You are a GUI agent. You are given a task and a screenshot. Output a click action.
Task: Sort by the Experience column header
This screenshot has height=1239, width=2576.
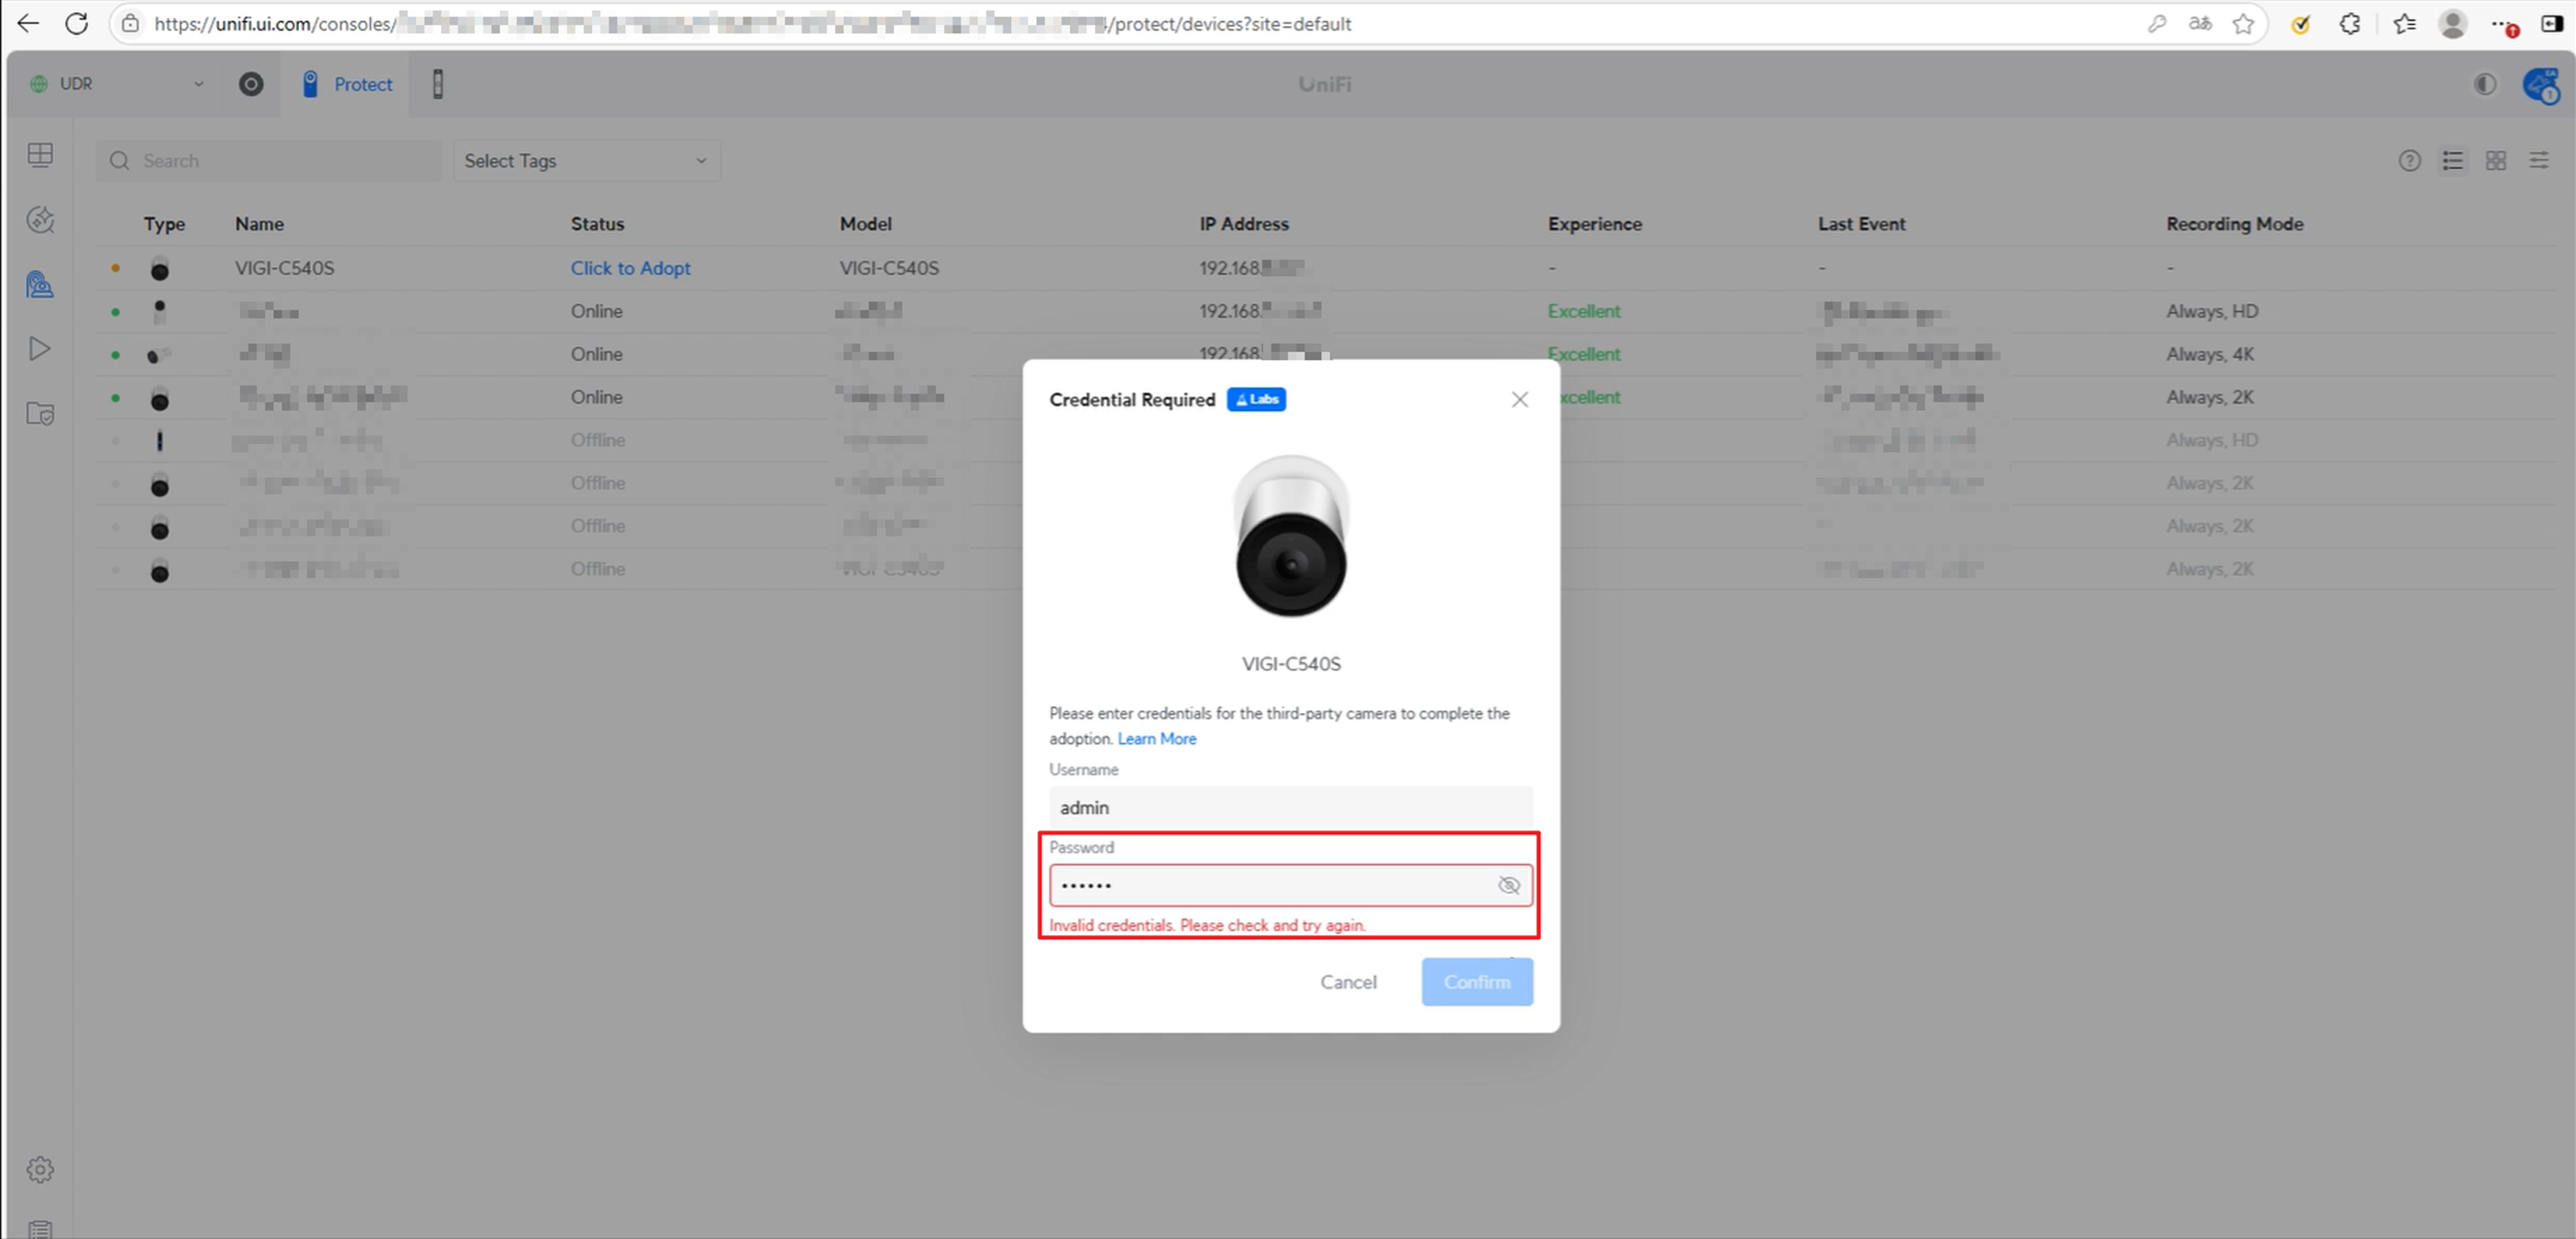[x=1594, y=224]
